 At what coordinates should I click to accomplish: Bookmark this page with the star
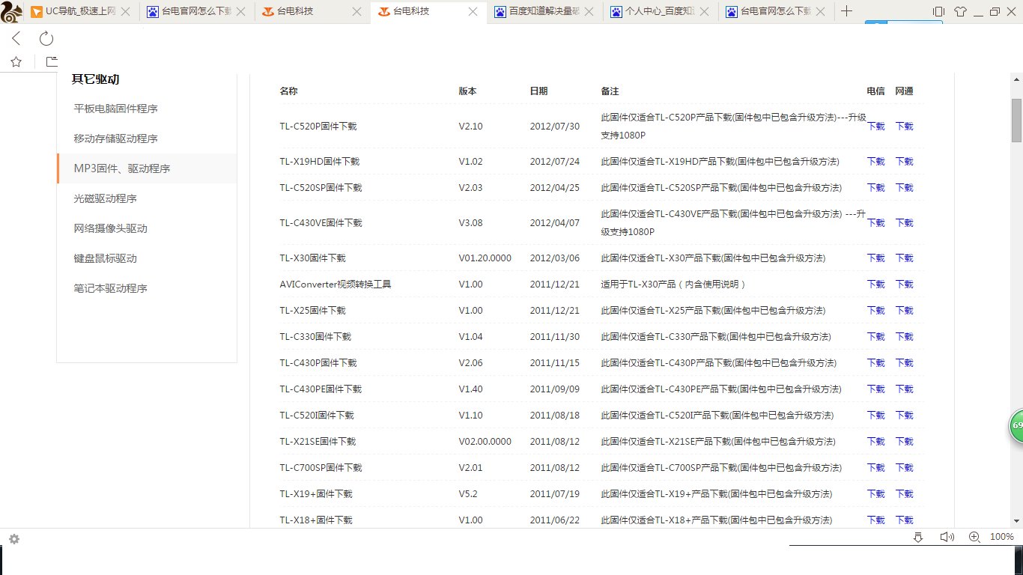[15, 61]
